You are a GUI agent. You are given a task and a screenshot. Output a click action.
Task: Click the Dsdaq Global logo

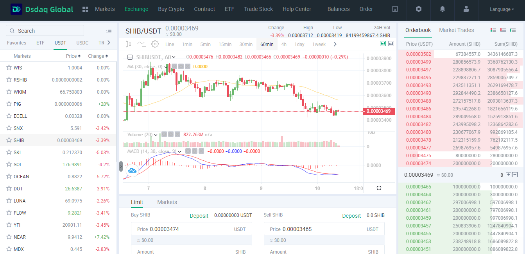pyautogui.click(x=42, y=9)
